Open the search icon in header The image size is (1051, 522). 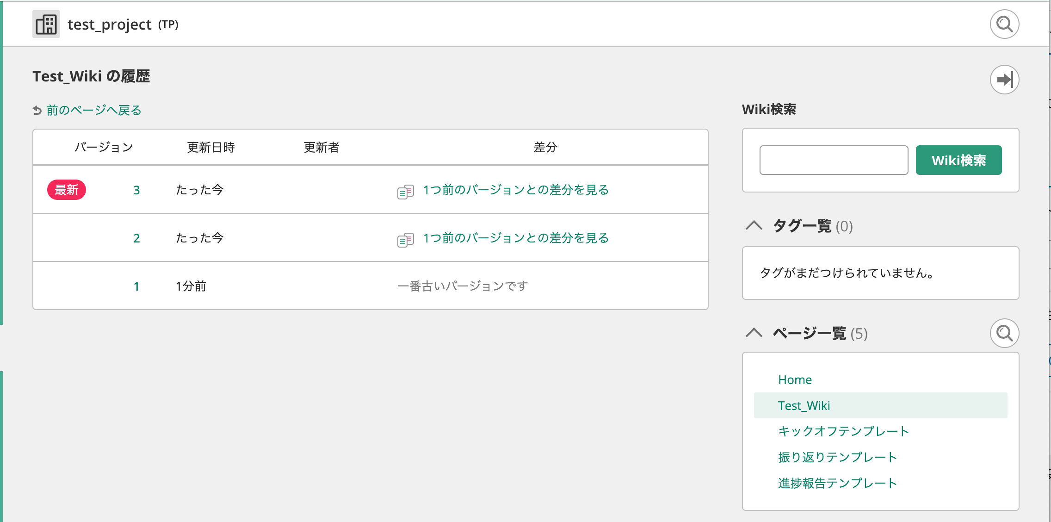click(x=1004, y=24)
